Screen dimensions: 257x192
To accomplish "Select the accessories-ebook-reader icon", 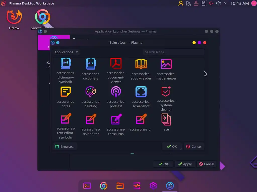I will tap(141, 64).
